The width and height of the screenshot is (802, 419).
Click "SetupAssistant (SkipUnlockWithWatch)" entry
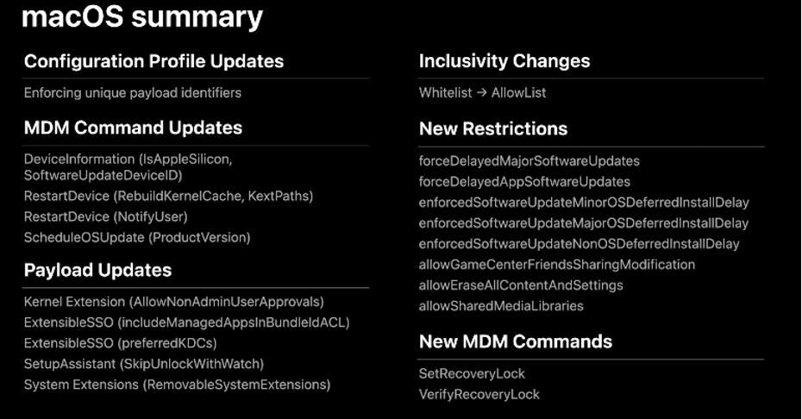[144, 364]
